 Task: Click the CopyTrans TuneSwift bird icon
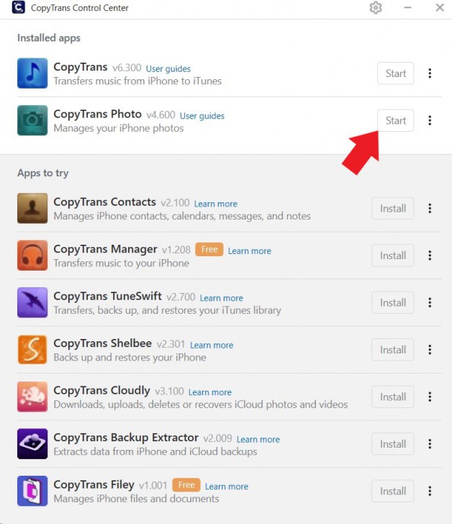(x=32, y=302)
